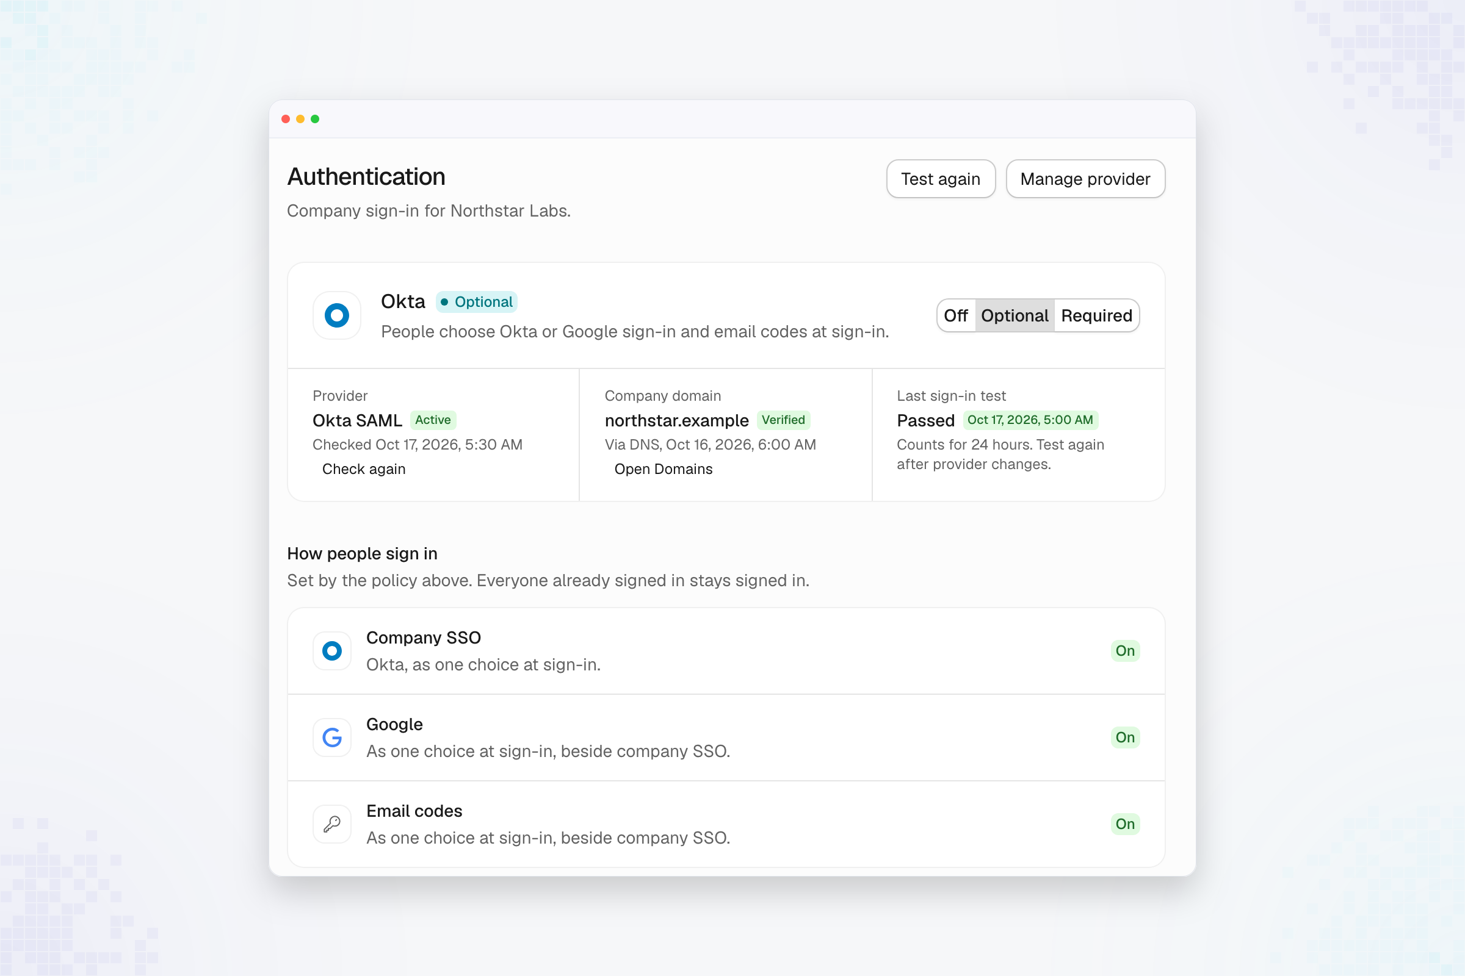Image resolution: width=1465 pixels, height=976 pixels.
Task: Click the On badge for Company SSO
Action: click(x=1125, y=651)
